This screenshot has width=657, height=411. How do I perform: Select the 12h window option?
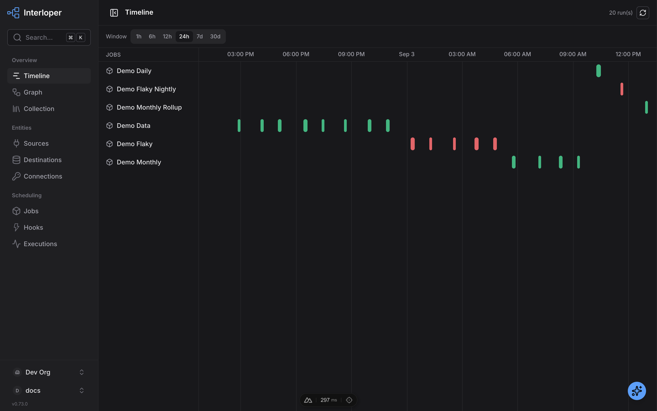(x=167, y=37)
